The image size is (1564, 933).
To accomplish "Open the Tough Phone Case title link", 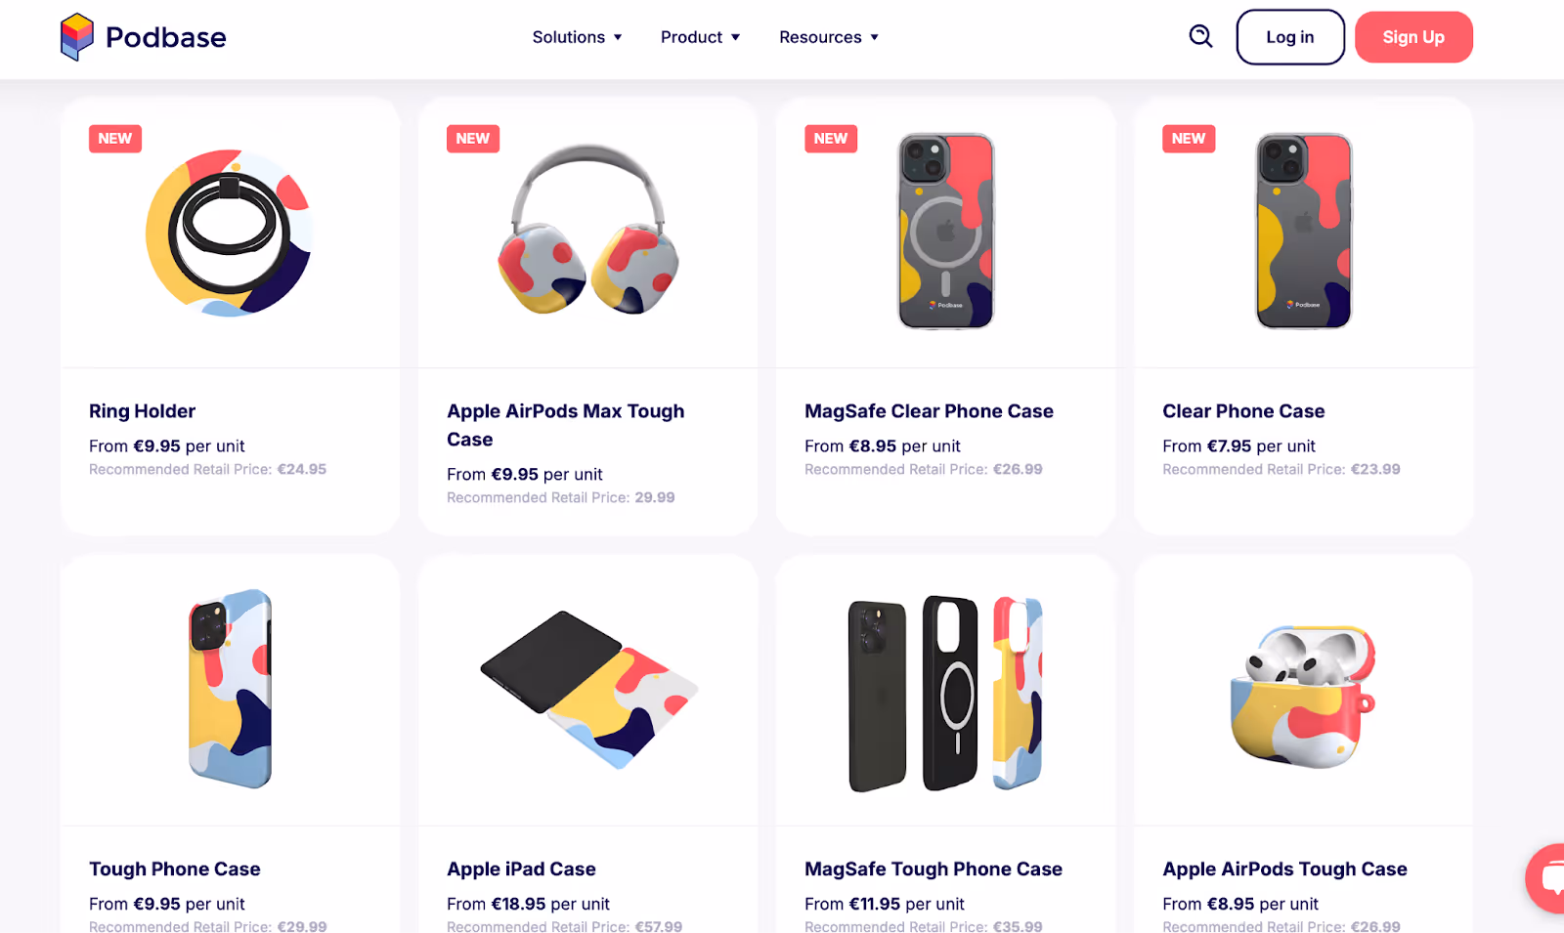I will (x=175, y=869).
